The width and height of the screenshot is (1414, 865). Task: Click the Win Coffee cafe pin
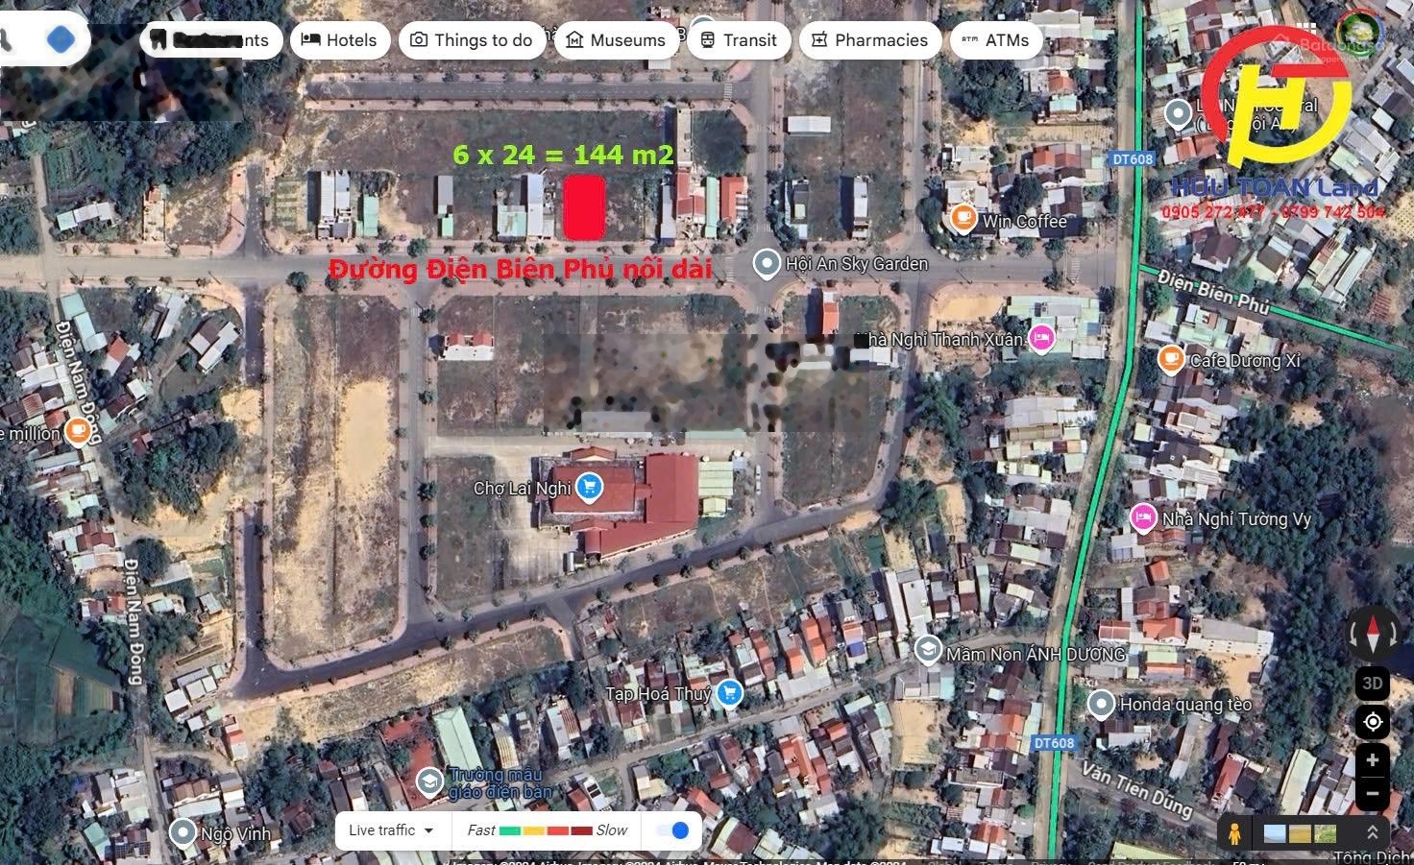962,219
